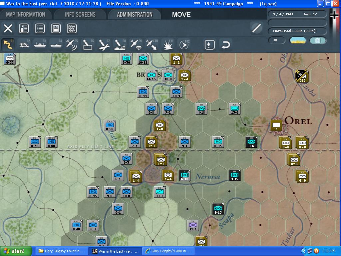The height and width of the screenshot is (256, 341).
Task: Select the 0?0 unit near Zusha river
Action: (x=302, y=76)
